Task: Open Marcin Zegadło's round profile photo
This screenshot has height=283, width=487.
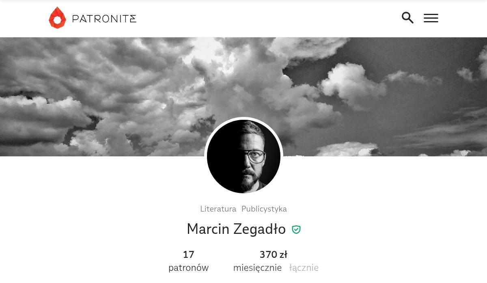Action: click(243, 156)
